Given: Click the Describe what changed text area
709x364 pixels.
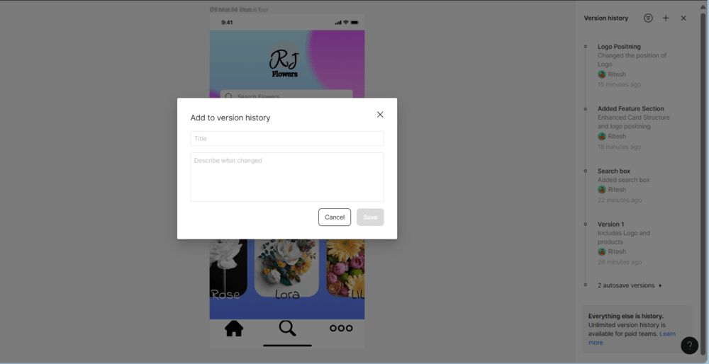Looking at the screenshot, I should coord(287,177).
